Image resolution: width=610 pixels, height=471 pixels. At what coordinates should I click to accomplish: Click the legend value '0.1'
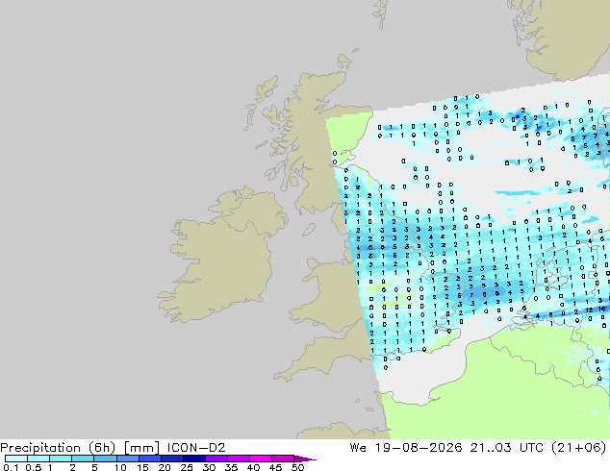[11, 467]
